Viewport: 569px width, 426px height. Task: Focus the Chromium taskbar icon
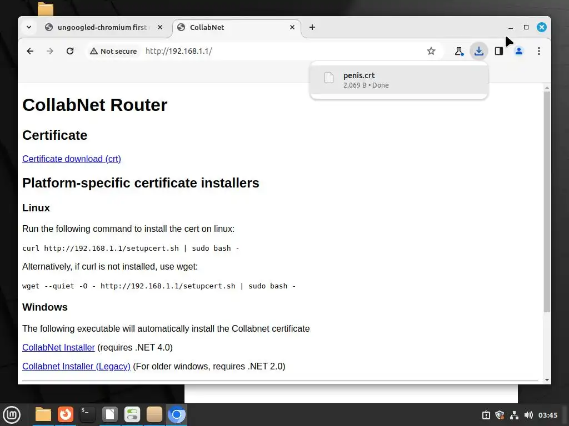point(177,414)
